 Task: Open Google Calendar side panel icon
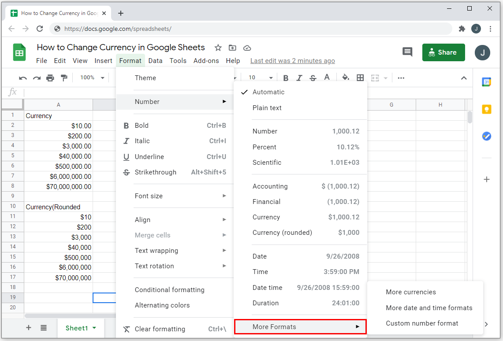486,82
